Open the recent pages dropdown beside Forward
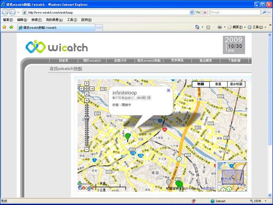The image size is (273, 205). click(18, 12)
